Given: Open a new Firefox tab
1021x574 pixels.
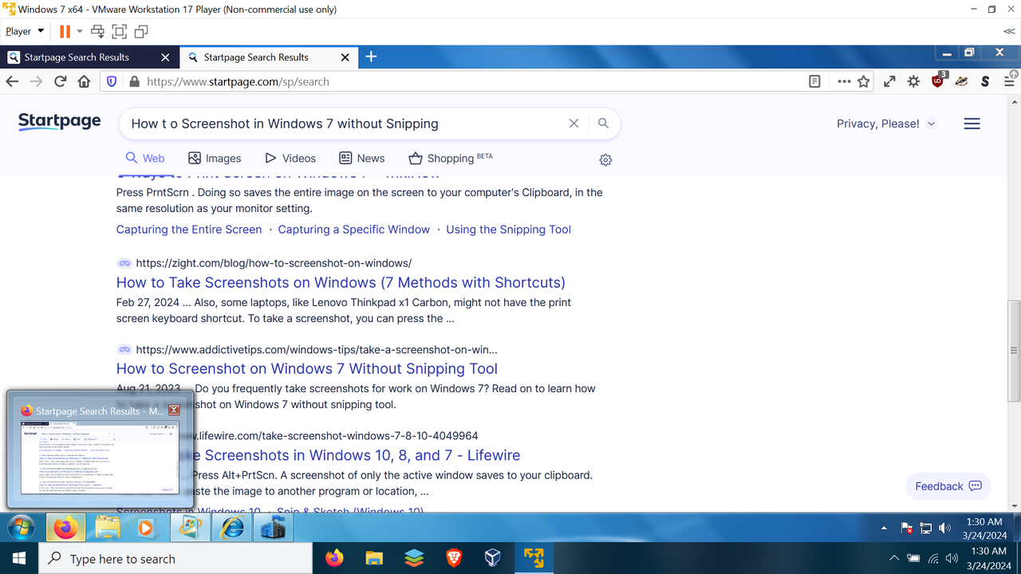Looking at the screenshot, I should [371, 57].
